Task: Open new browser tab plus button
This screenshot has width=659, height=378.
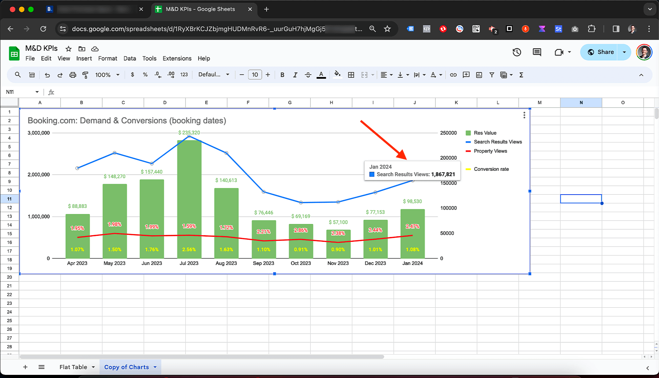Action: 266,9
